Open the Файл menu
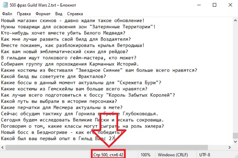This screenshot has width=238, height=158. (7, 14)
